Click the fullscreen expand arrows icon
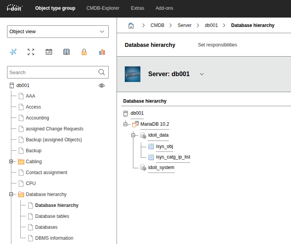The height and width of the screenshot is (244, 291). 31,52
